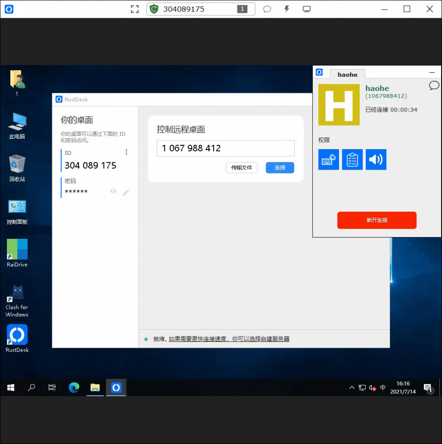Screen dimensions: 442x444
Task: Select the Clash for Windows desktop shortcut
Action: [x=17, y=301]
